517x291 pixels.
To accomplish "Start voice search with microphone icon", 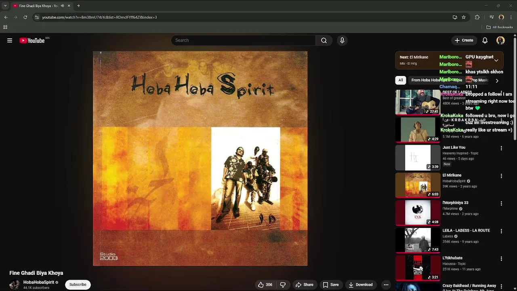I will [342, 40].
